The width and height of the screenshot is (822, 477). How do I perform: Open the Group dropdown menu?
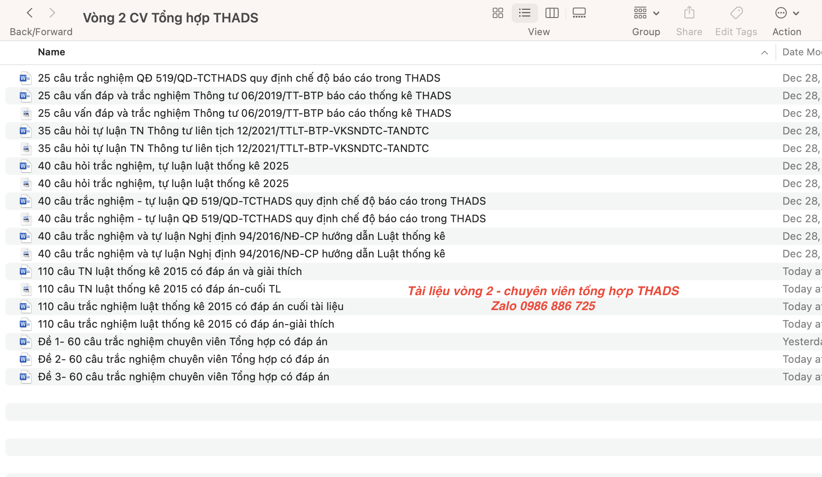coord(646,13)
